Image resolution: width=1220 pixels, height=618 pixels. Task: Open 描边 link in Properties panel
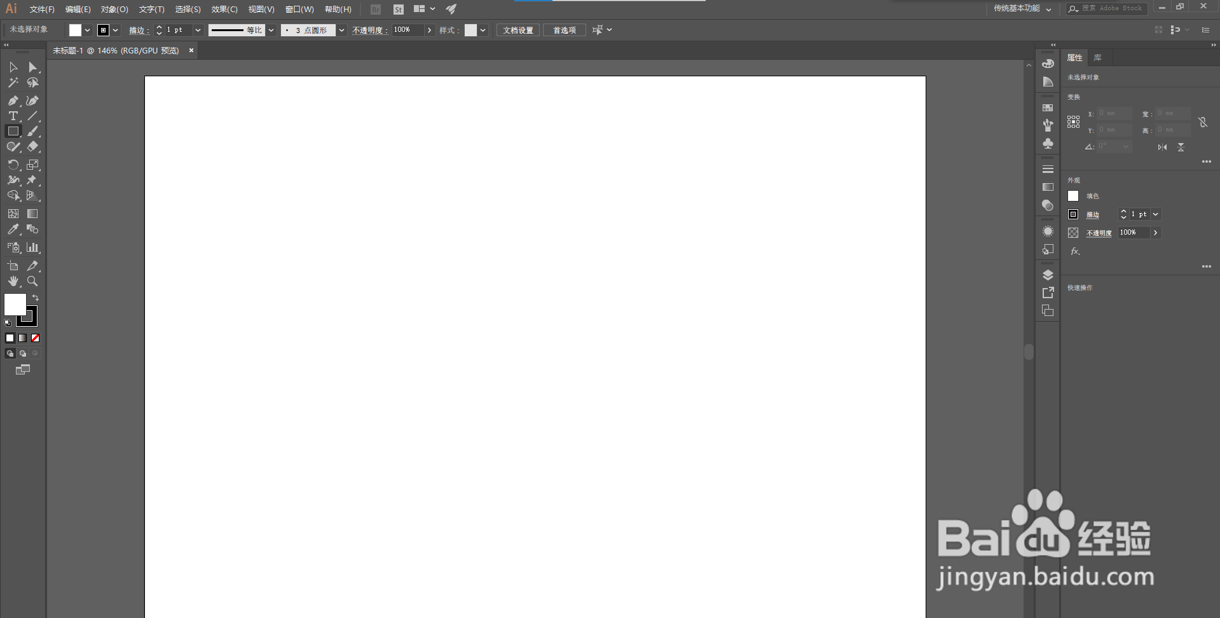(1092, 215)
